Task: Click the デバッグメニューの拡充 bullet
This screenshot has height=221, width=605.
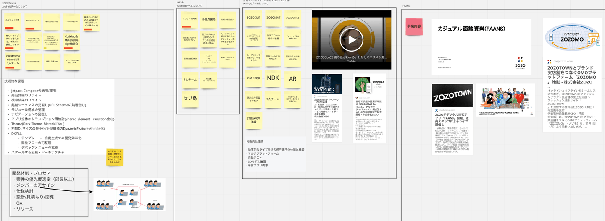Action: click(x=39, y=148)
